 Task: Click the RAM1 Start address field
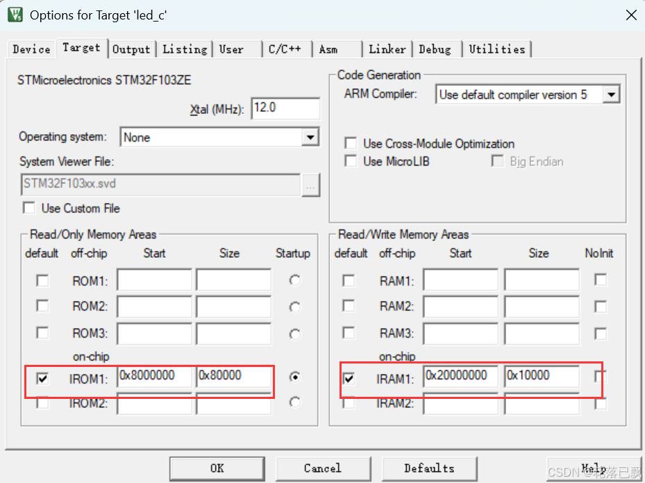pos(461,280)
